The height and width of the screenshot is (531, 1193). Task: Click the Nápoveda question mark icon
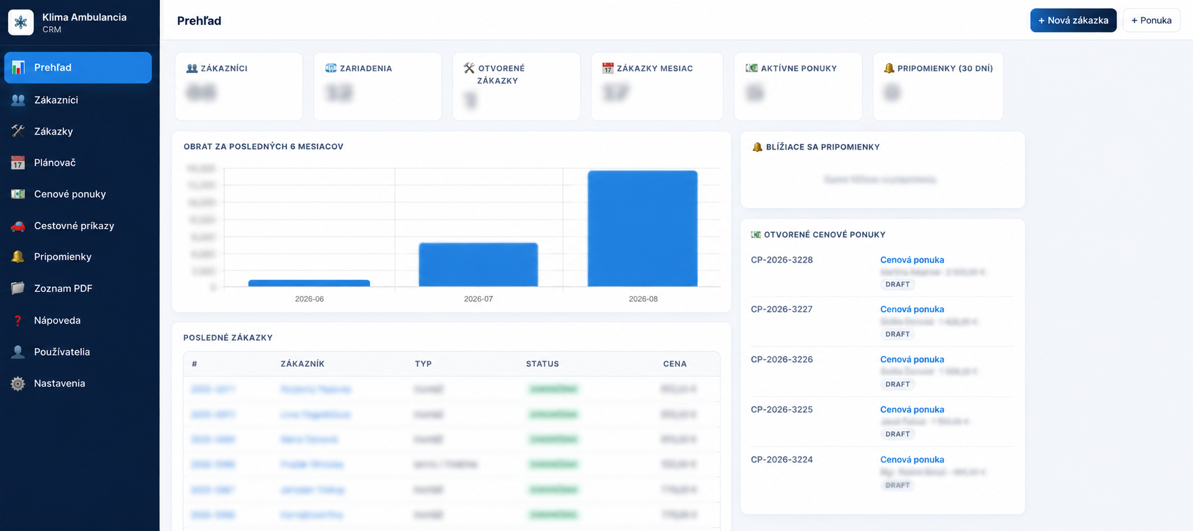click(x=18, y=320)
